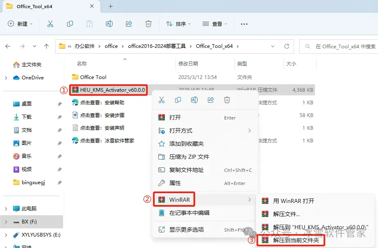Click the Cut icon in the context menu
378x248 pixels.
point(162,100)
